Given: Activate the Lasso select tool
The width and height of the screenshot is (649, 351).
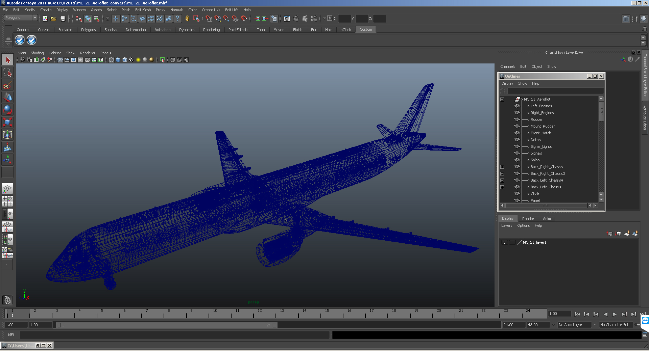Looking at the screenshot, I should (7, 73).
